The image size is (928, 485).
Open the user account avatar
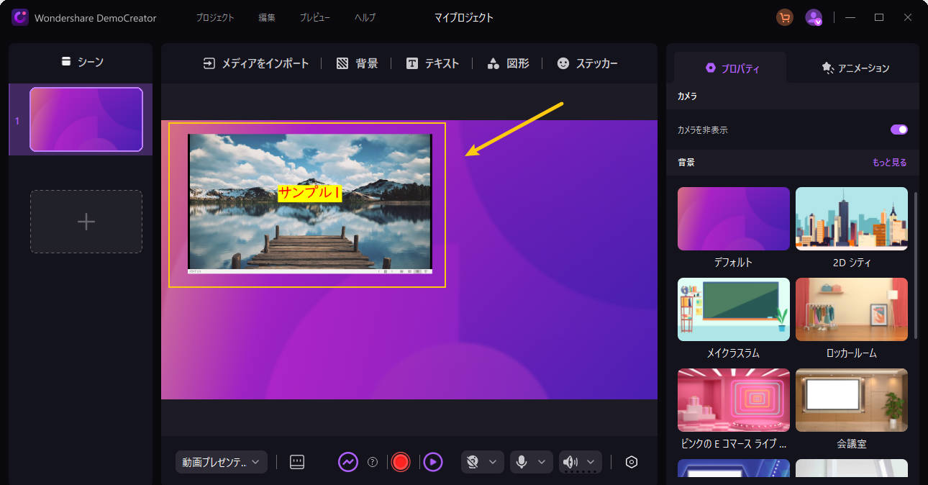[814, 17]
